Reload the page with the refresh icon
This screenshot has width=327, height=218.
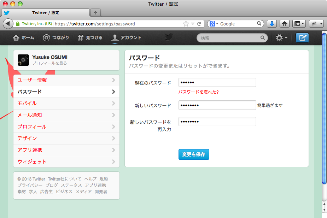coord(199,24)
